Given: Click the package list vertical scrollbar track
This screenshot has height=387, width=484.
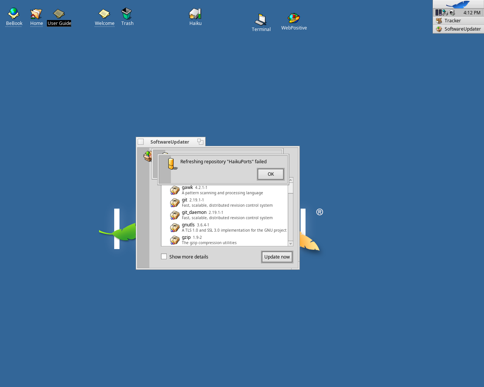Looking at the screenshot, I should (291, 217).
